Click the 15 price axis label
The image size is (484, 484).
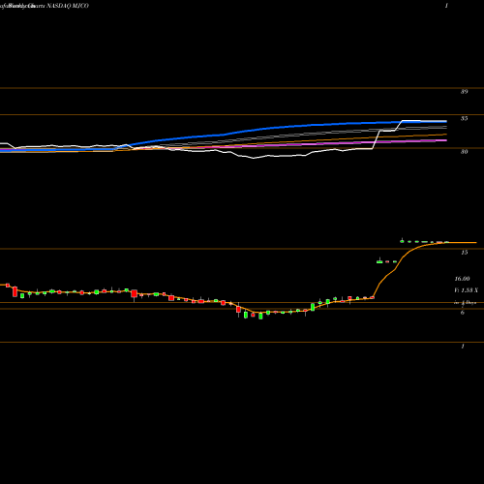(x=464, y=253)
